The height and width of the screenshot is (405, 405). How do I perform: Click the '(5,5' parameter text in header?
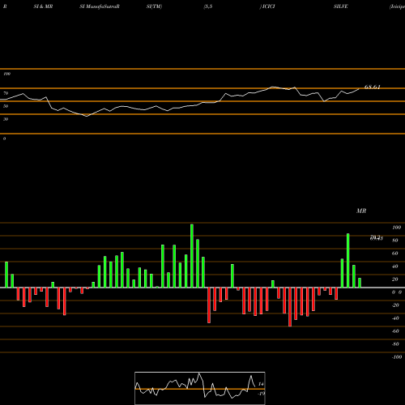coord(208,6)
